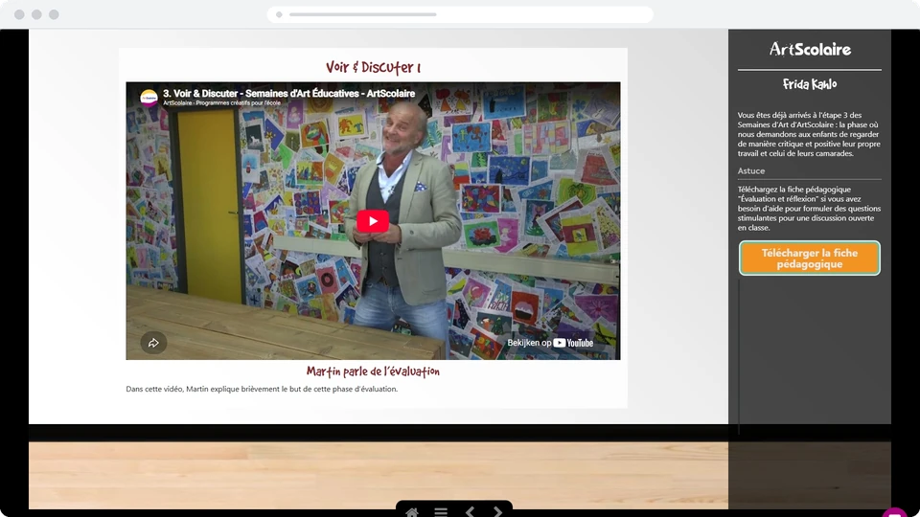Click Télécharger la fiche pédagogique button

809,258
